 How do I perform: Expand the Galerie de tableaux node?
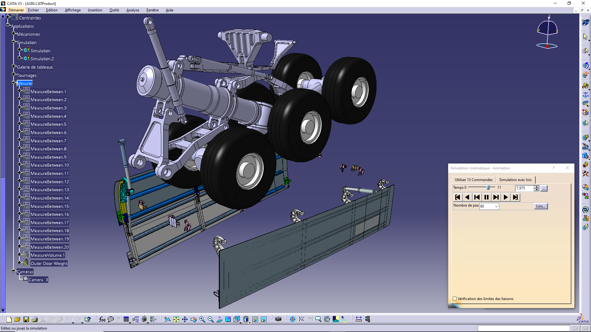pos(14,66)
